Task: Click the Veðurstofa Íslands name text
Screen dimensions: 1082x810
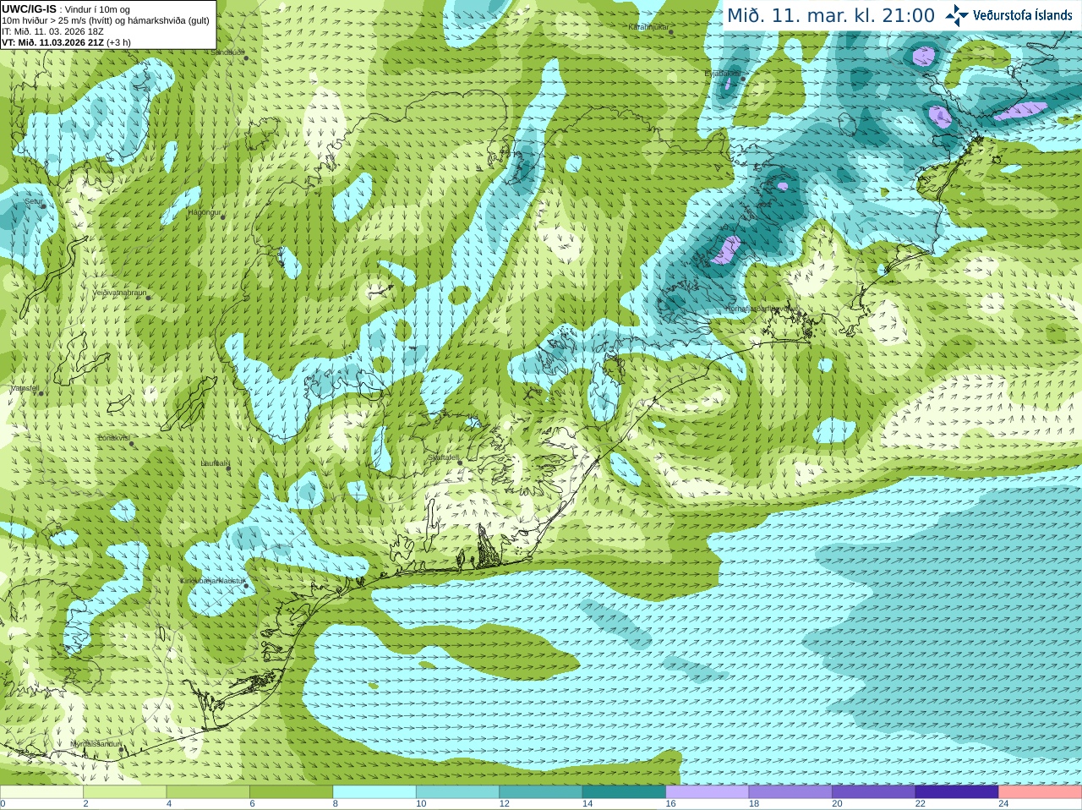Action: pyautogui.click(x=1024, y=15)
